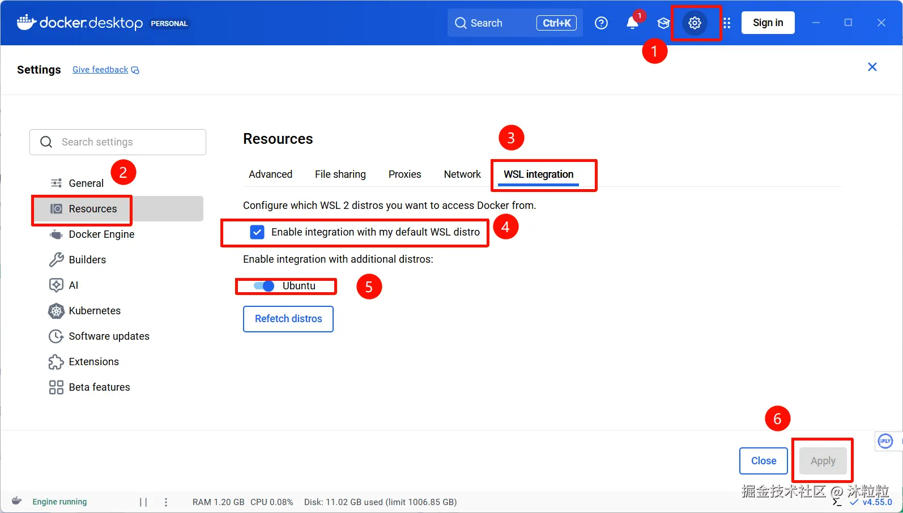Image resolution: width=903 pixels, height=513 pixels.
Task: Click the Extensions puzzle icon
Action: (56, 362)
